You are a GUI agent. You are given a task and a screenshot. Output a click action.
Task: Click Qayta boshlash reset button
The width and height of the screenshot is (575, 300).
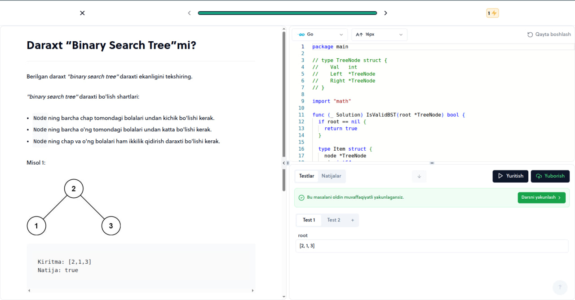click(549, 35)
